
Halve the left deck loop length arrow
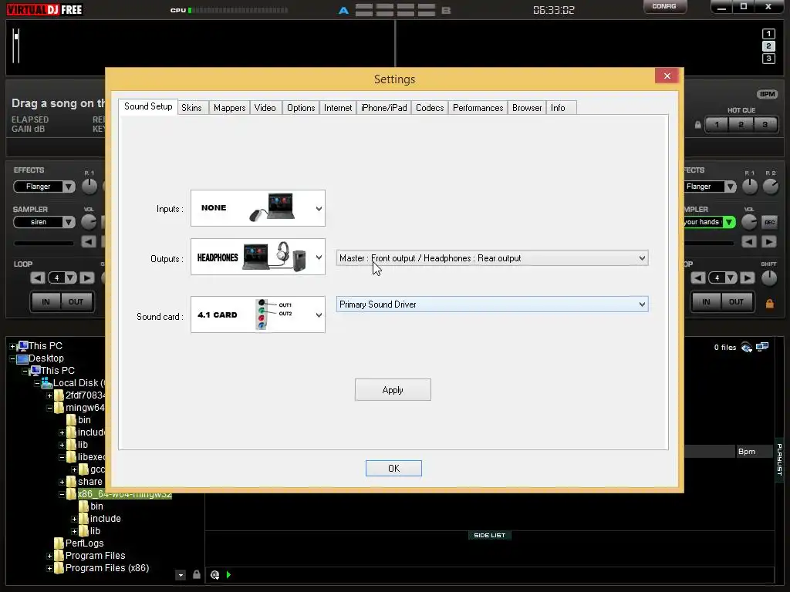(37, 277)
